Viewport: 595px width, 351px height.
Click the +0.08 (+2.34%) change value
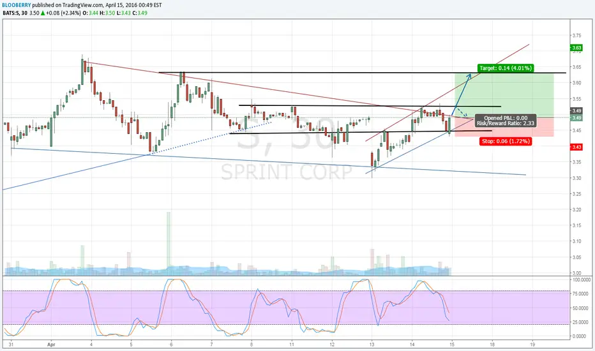(x=63, y=13)
